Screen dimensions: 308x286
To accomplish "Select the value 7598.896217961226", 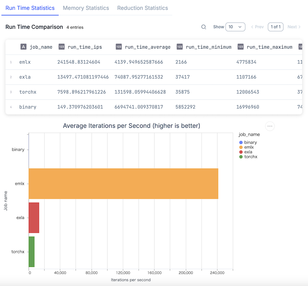I will point(81,92).
